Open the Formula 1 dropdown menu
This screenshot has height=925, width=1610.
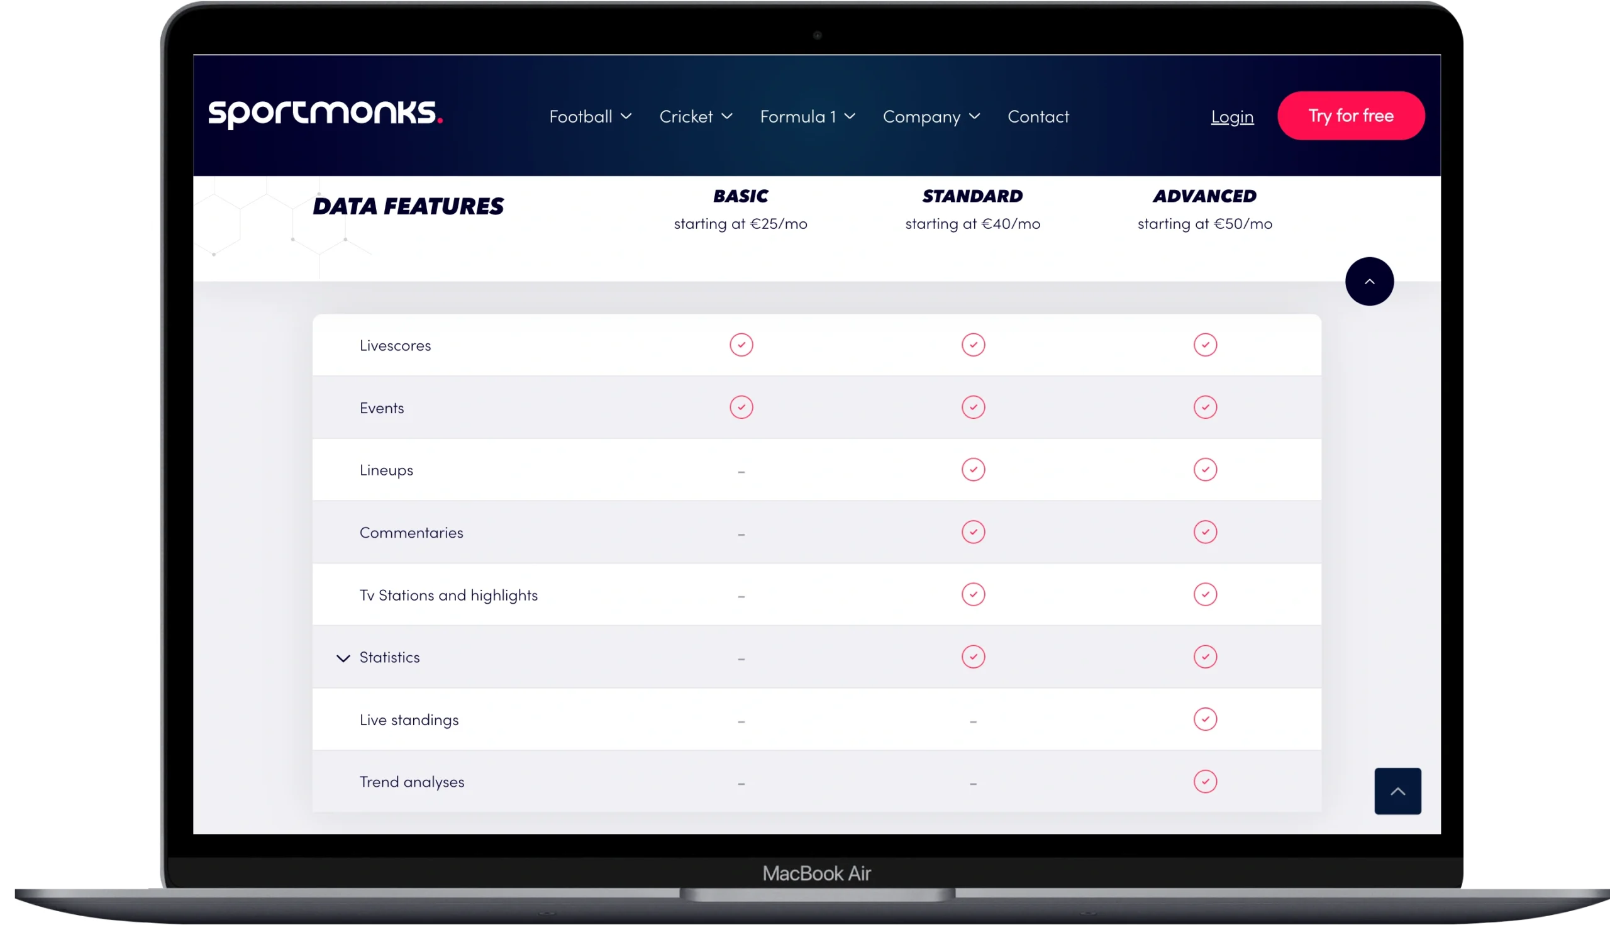tap(808, 117)
